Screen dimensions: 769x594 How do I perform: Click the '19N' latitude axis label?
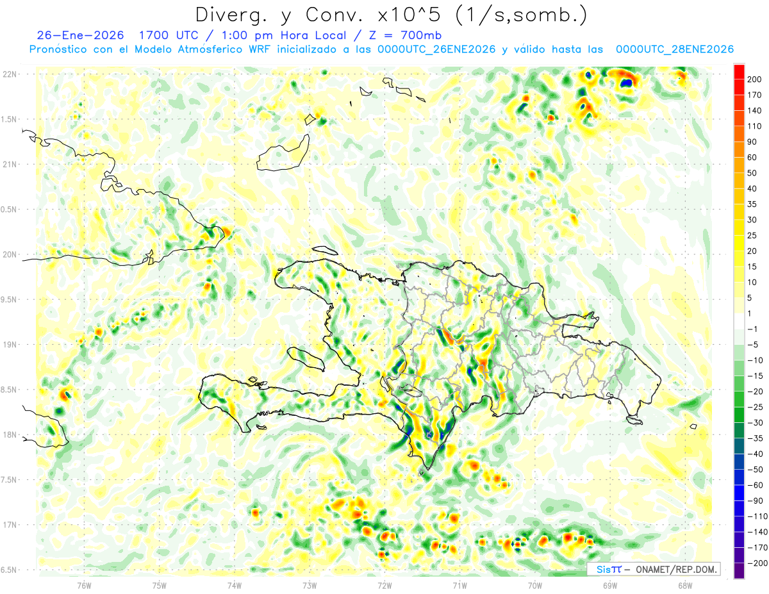click(10, 345)
